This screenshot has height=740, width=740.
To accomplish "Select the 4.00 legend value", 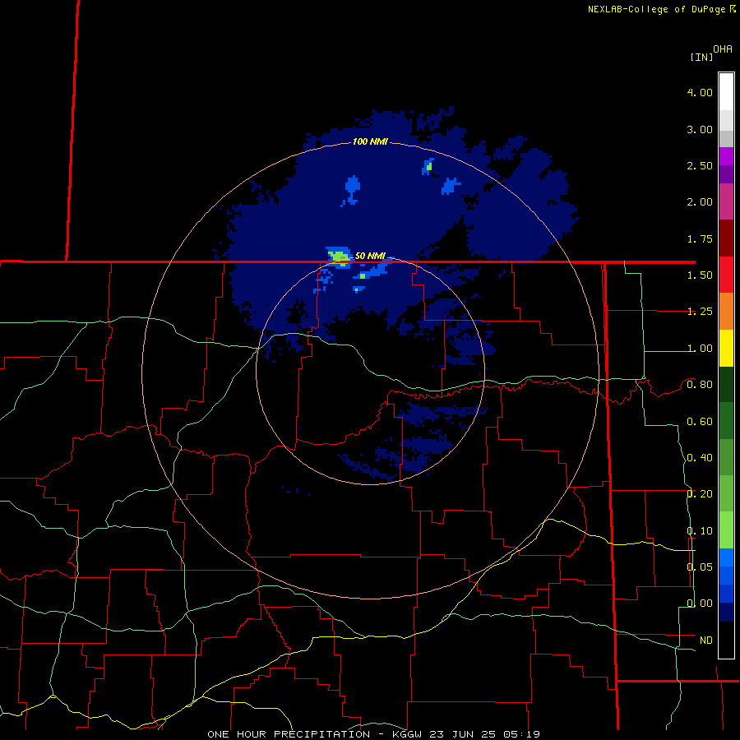I will (700, 92).
